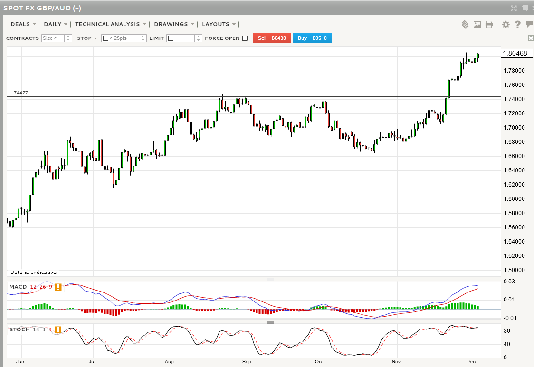
Task: Click Buy 1.80510 button
Action: point(312,38)
